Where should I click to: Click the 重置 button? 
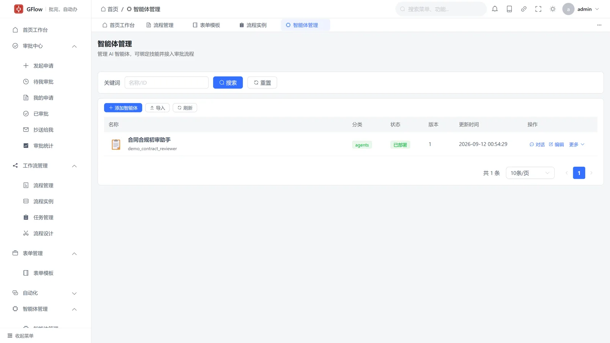click(x=262, y=83)
